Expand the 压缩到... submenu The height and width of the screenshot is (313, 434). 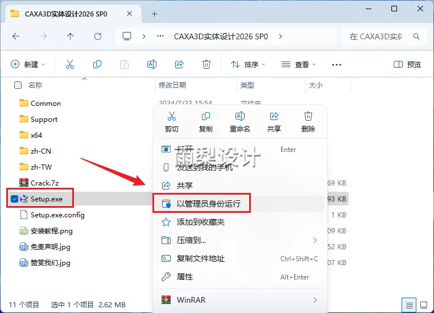(x=315, y=240)
